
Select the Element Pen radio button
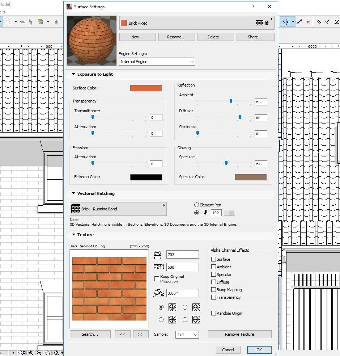tap(196, 205)
